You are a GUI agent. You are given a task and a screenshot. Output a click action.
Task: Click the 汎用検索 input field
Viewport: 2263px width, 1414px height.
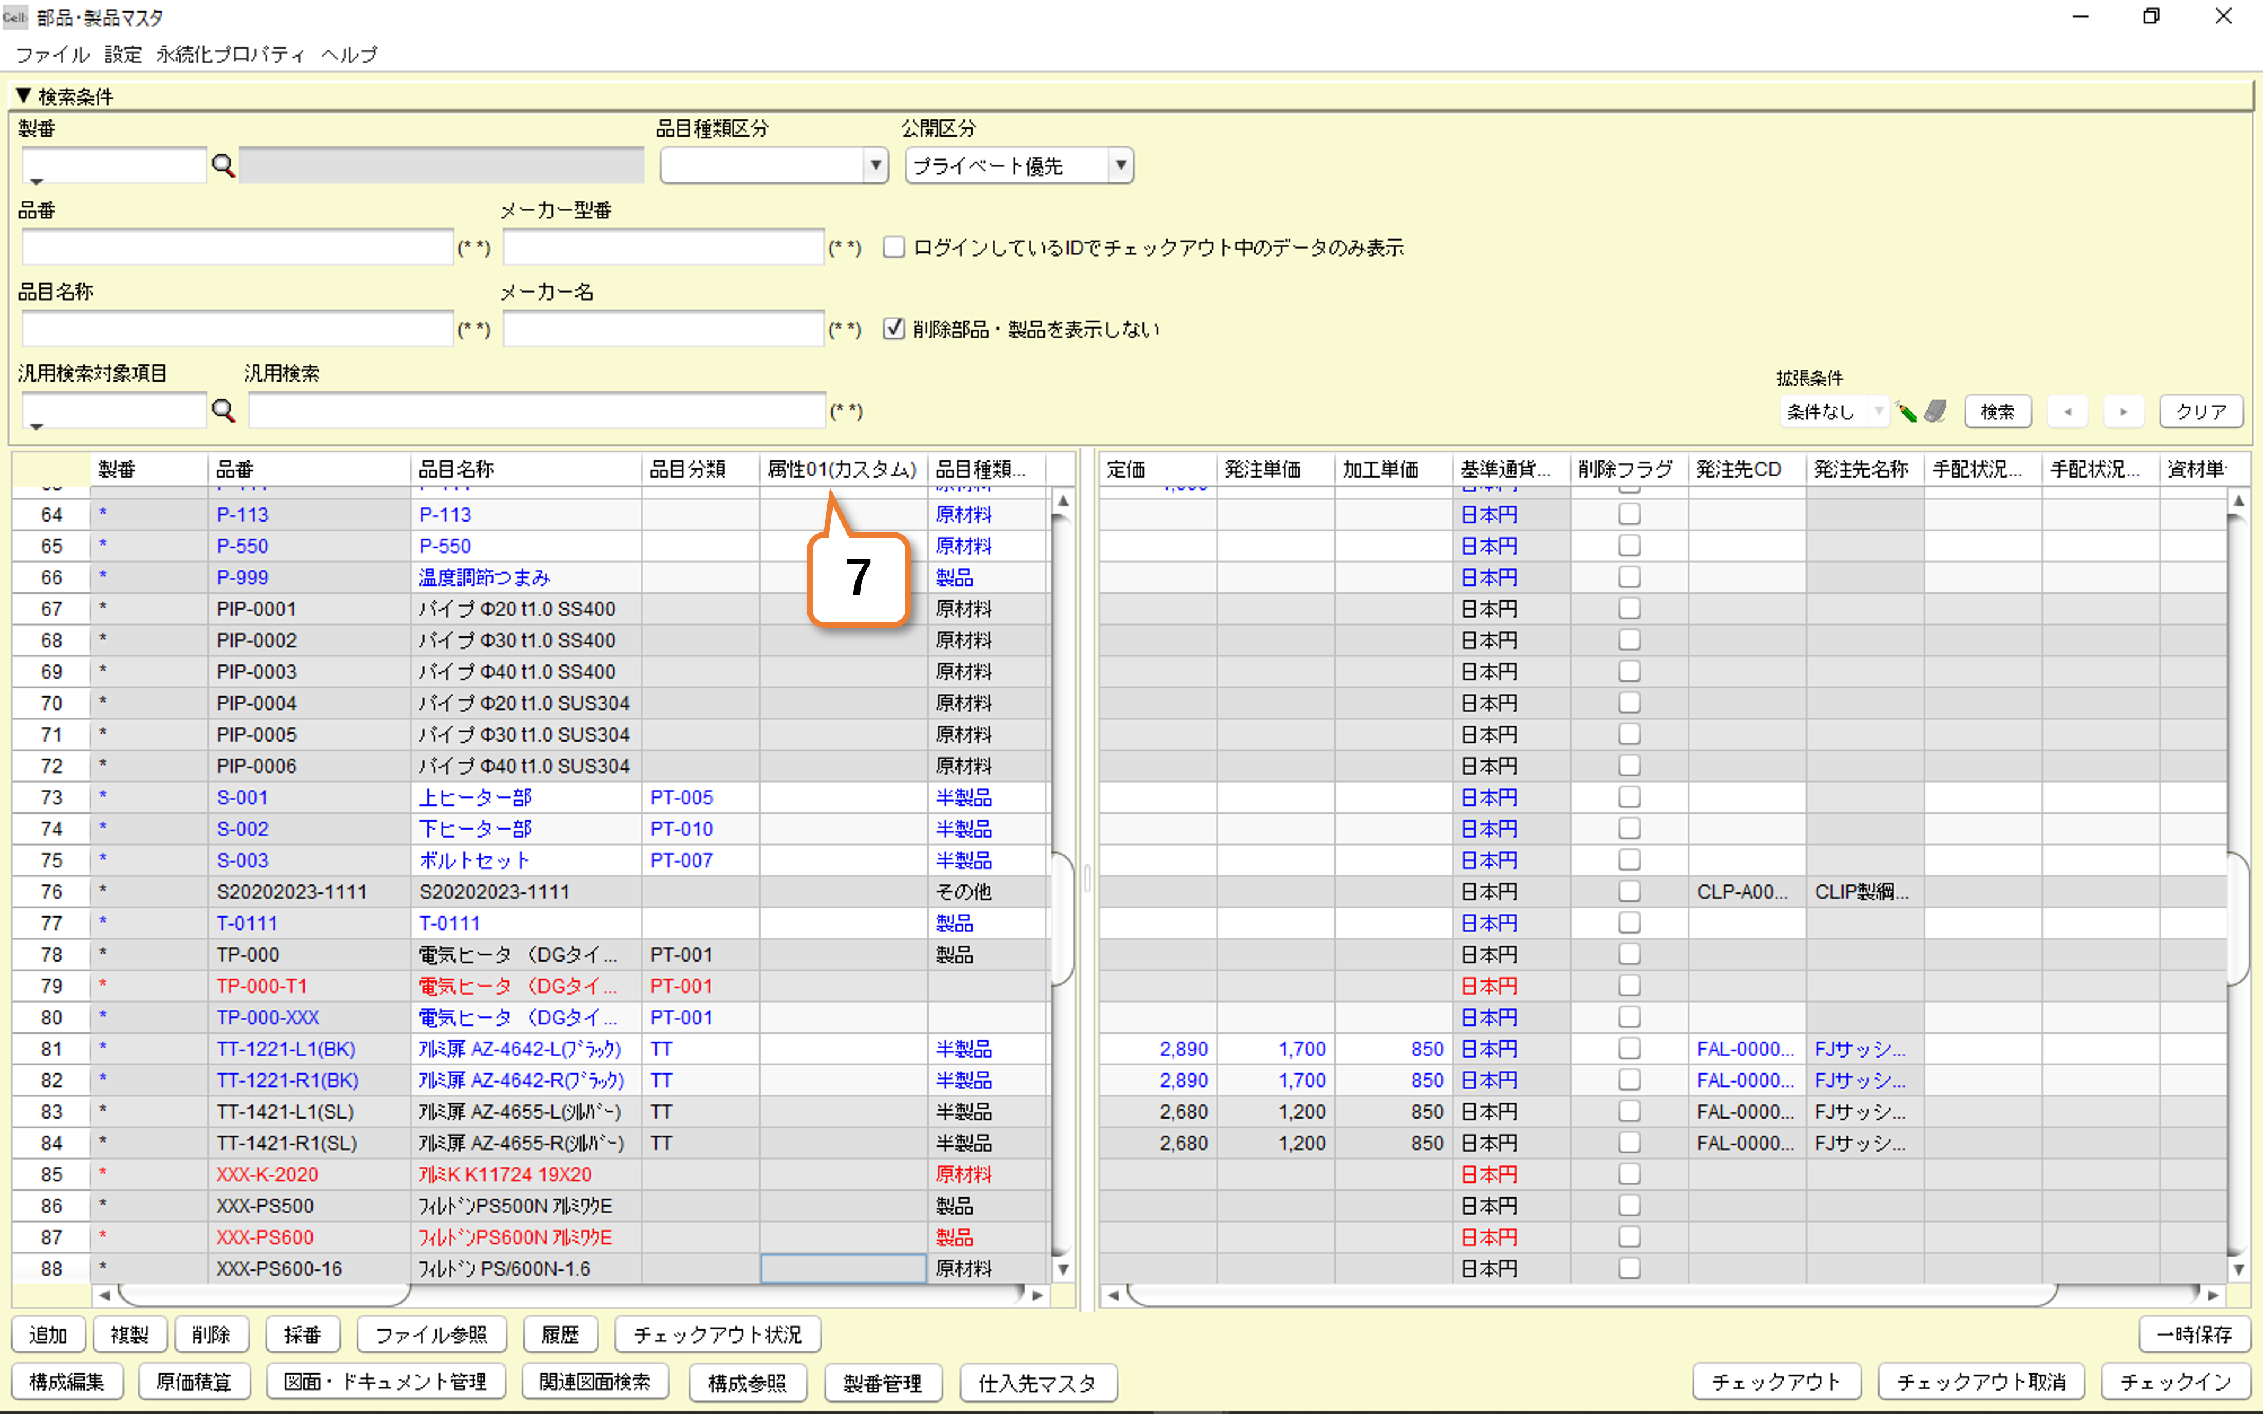tap(537, 411)
